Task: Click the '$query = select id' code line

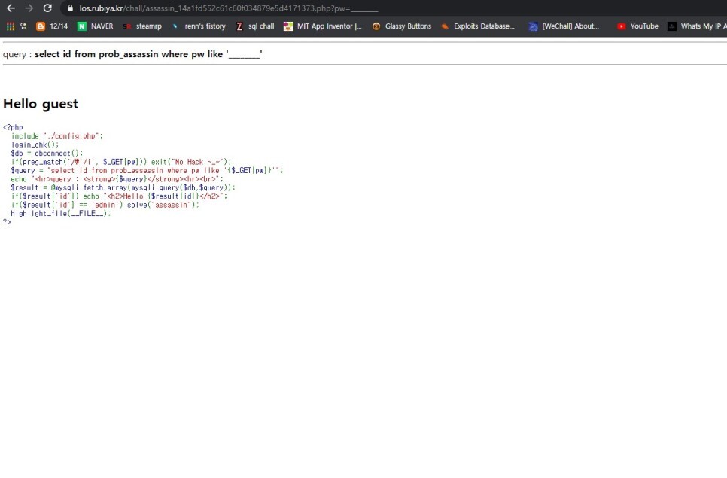Action: pos(147,171)
